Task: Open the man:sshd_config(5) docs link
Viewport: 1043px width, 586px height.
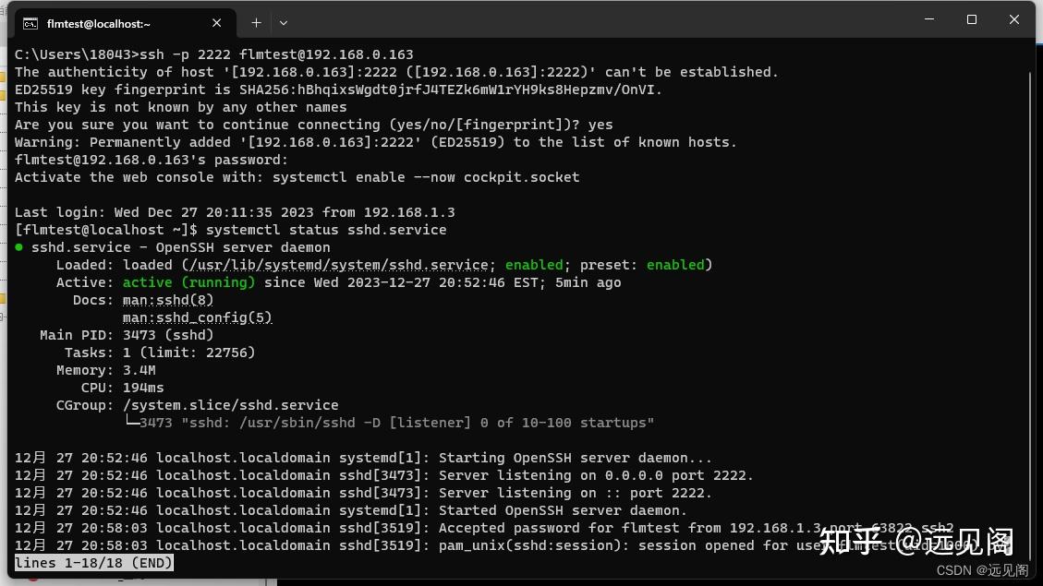Action: (197, 317)
